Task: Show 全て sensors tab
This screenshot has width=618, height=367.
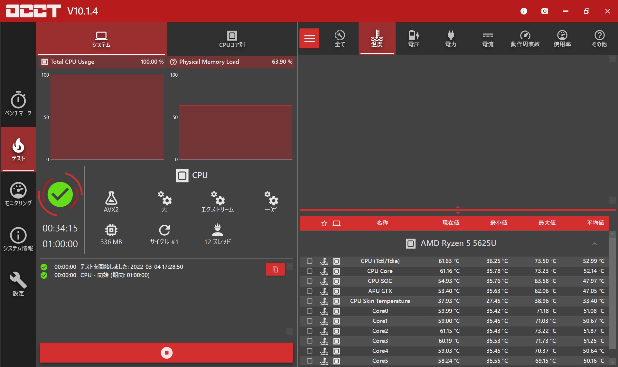Action: coord(340,39)
